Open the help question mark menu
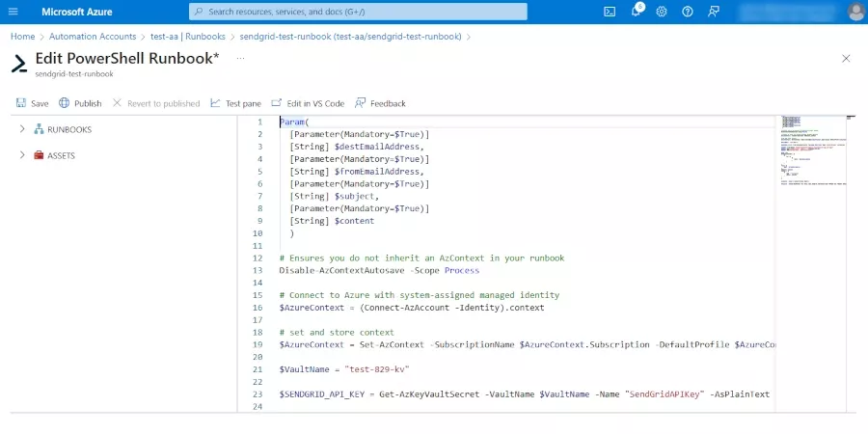Viewport: 868px width, 434px height. 688,12
